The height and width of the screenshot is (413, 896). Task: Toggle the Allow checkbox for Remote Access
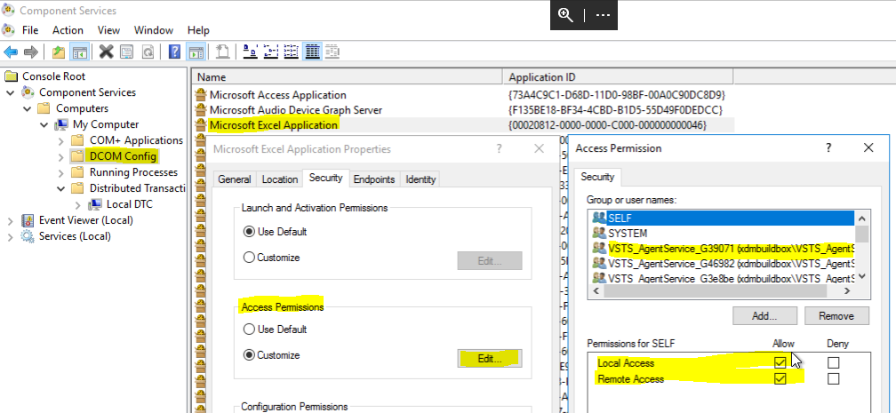point(780,378)
